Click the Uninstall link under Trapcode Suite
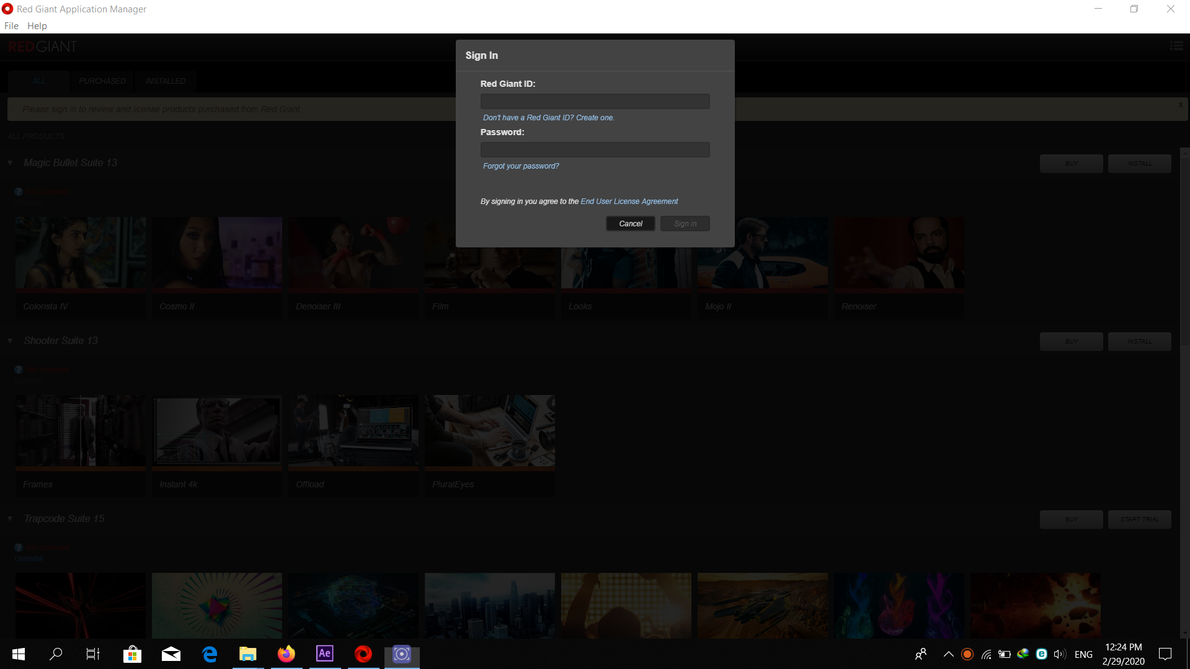Image resolution: width=1190 pixels, height=669 pixels. [29, 559]
